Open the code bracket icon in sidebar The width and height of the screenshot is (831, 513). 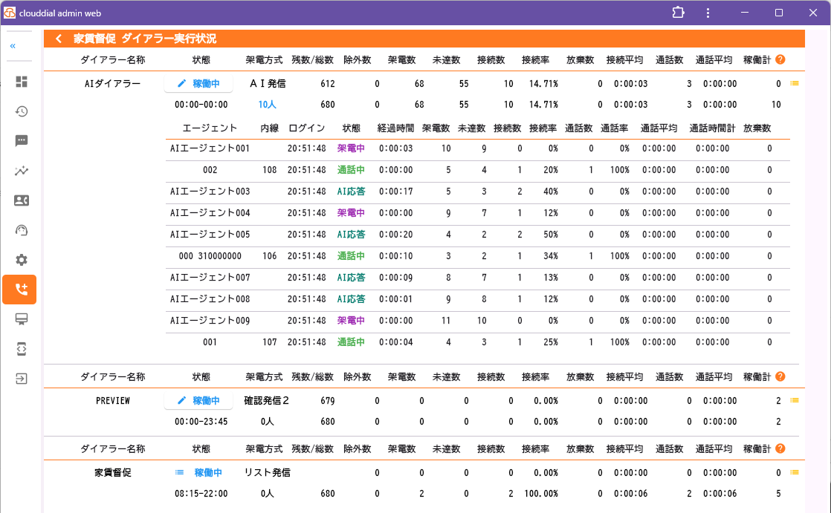pyautogui.click(x=22, y=349)
